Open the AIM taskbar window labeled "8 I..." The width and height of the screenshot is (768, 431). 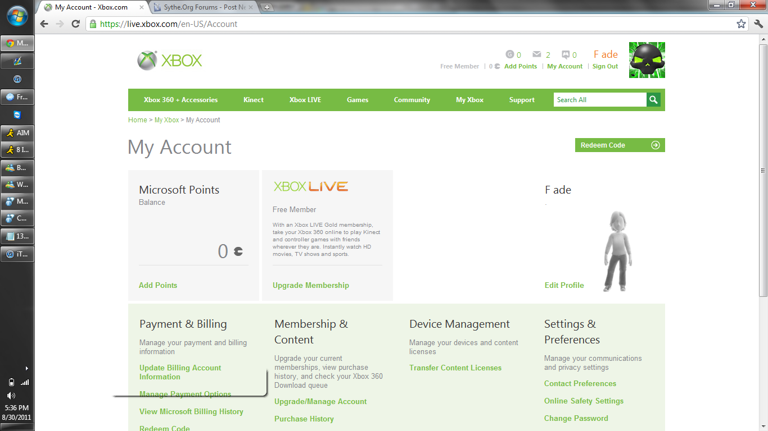coord(17,150)
